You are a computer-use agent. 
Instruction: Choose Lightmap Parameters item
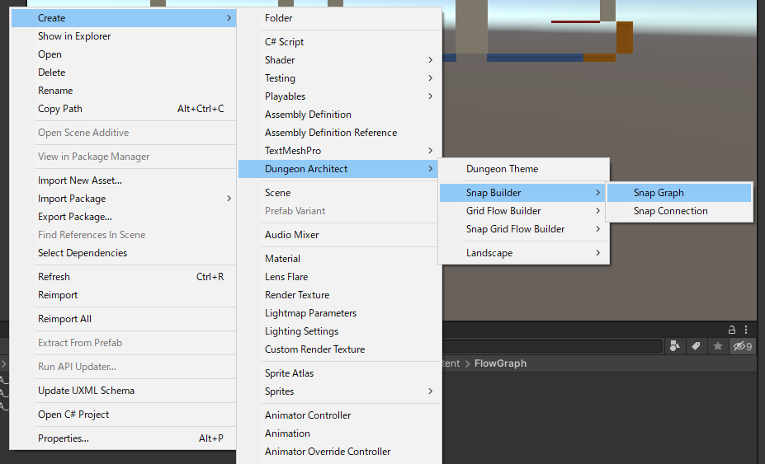pos(338,312)
